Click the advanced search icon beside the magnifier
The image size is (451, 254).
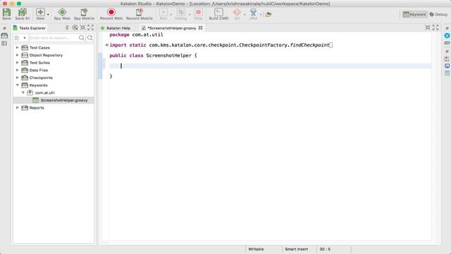(x=90, y=37)
